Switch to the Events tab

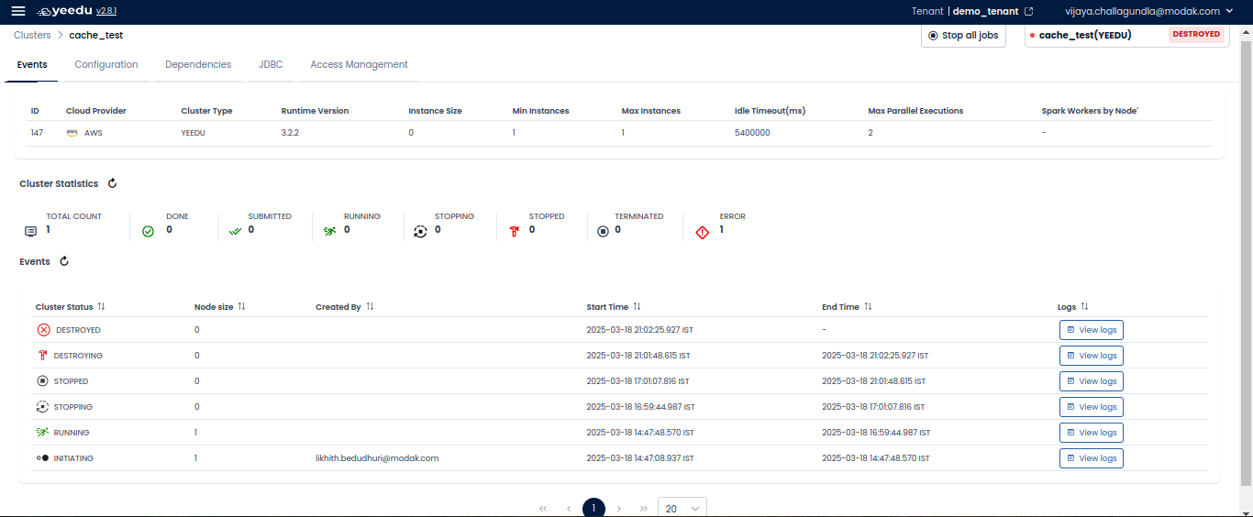(32, 64)
